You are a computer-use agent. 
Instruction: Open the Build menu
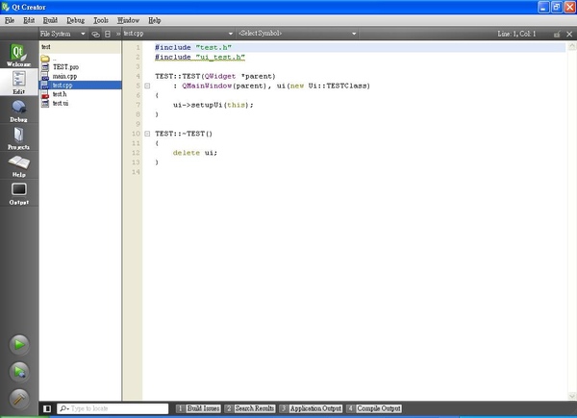click(x=49, y=19)
